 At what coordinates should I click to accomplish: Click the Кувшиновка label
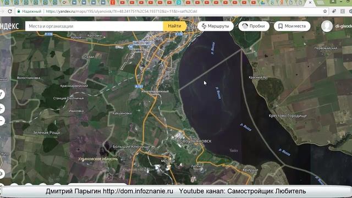tap(122, 113)
